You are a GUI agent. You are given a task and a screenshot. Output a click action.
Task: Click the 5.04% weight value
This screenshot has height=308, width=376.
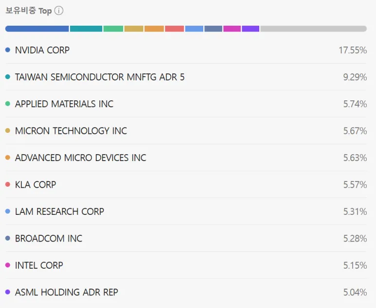pyautogui.click(x=355, y=292)
